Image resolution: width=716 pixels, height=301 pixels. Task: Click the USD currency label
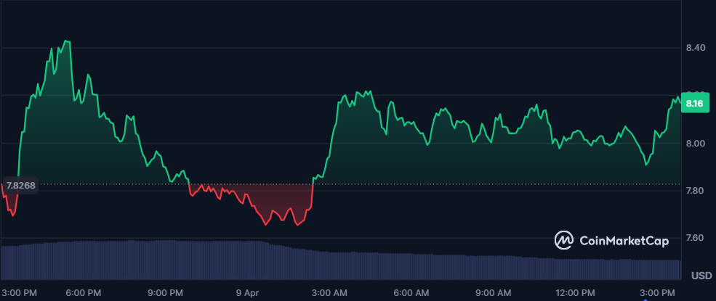701,276
